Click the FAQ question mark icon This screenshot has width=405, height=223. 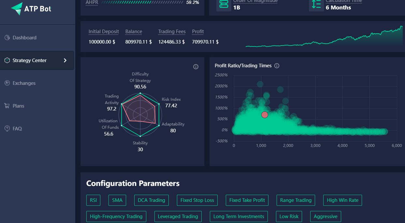tap(7, 129)
